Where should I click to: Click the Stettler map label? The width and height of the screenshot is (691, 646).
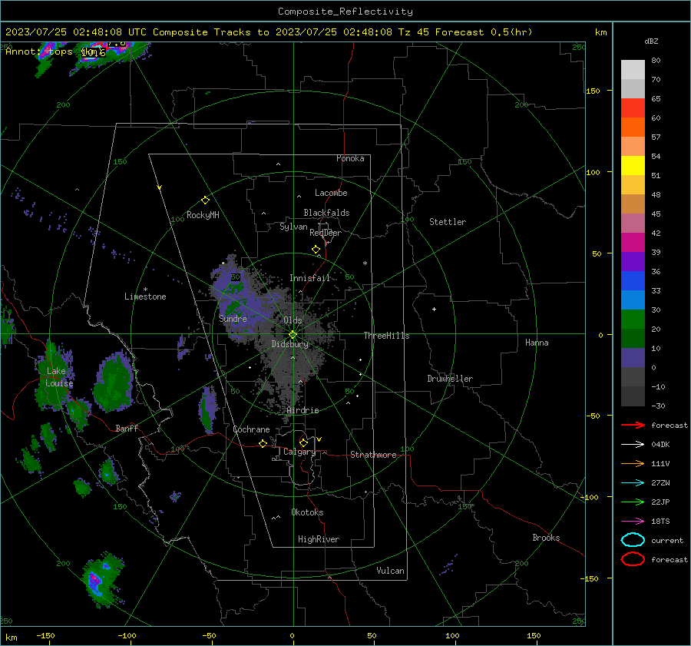pos(448,222)
